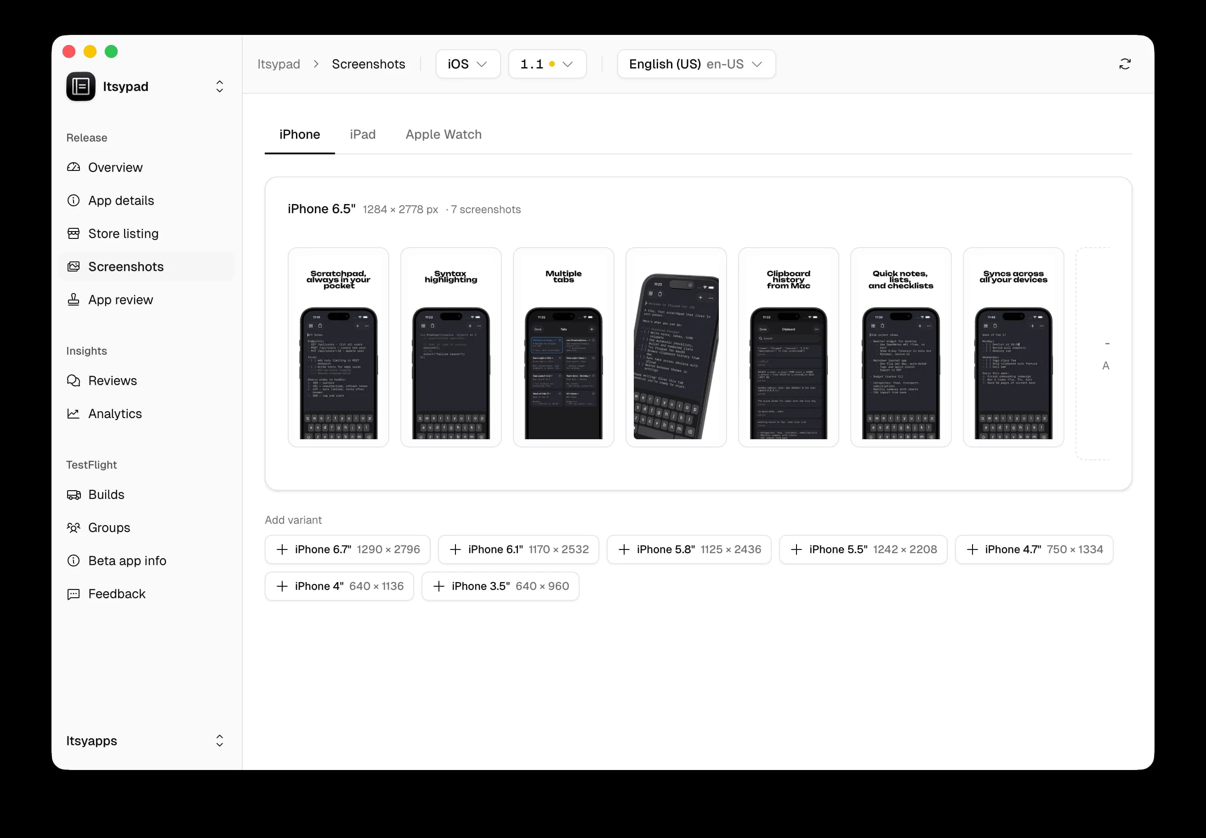Open the version 1.1 selector
Screen dimensions: 1206x838
tap(546, 63)
